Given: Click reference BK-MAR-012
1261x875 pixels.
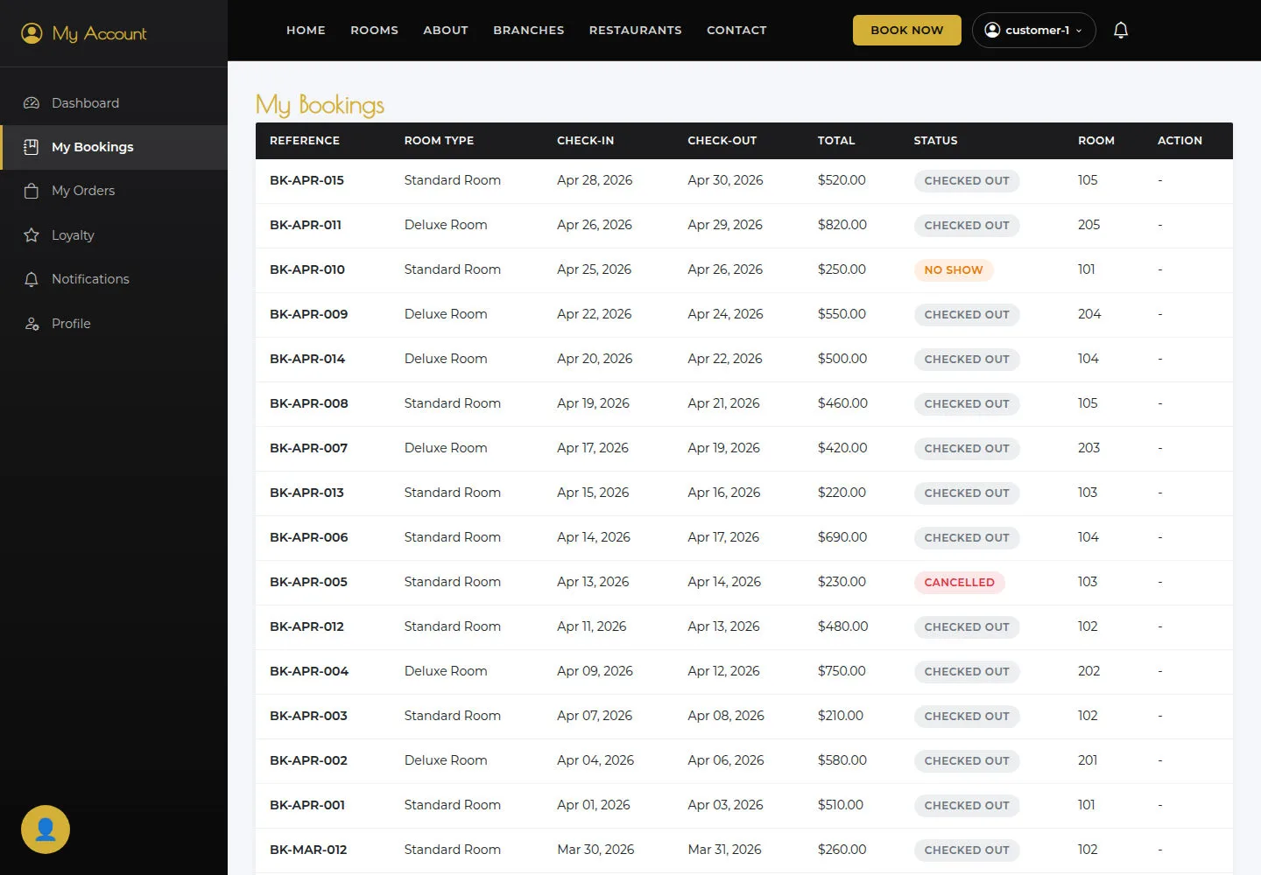Looking at the screenshot, I should pyautogui.click(x=308, y=850).
